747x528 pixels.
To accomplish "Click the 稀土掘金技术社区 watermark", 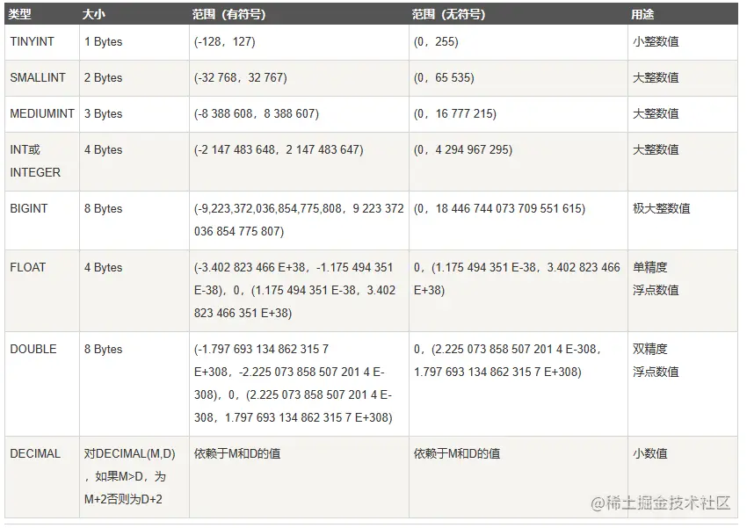I will click(x=661, y=503).
